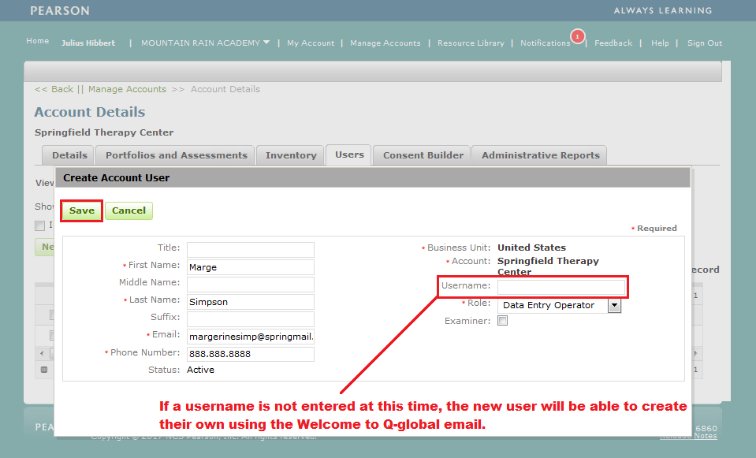The width and height of the screenshot is (756, 458).
Task: Click the PEARSON logo in the header
Action: pos(59,11)
